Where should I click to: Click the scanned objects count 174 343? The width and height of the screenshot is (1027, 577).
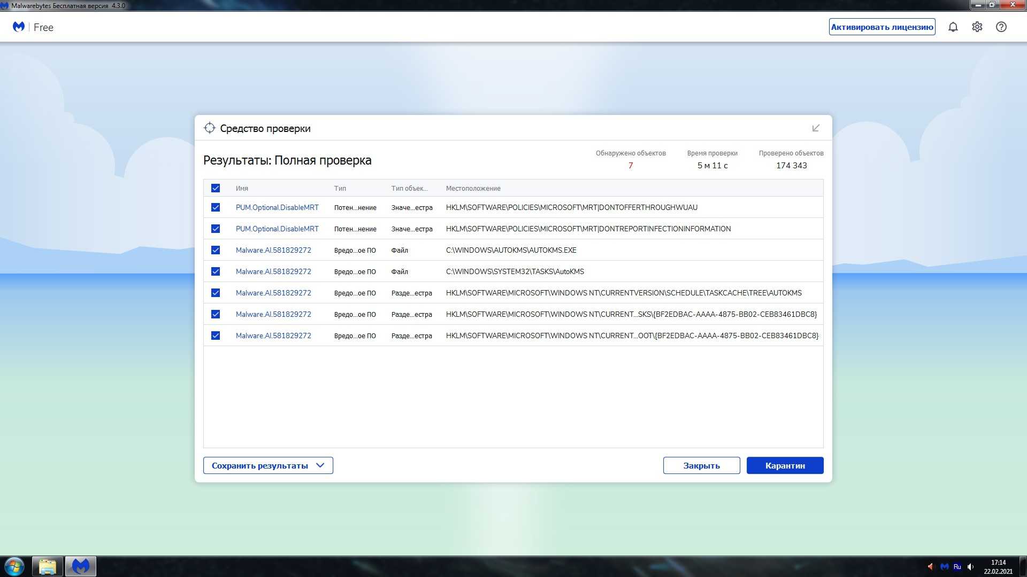coord(792,166)
